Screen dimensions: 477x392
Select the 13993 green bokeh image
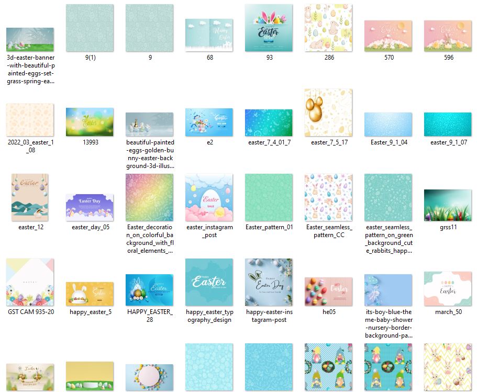click(90, 122)
